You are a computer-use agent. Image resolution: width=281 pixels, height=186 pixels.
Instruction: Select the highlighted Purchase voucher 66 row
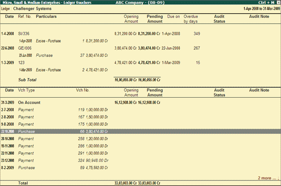click(x=140, y=131)
